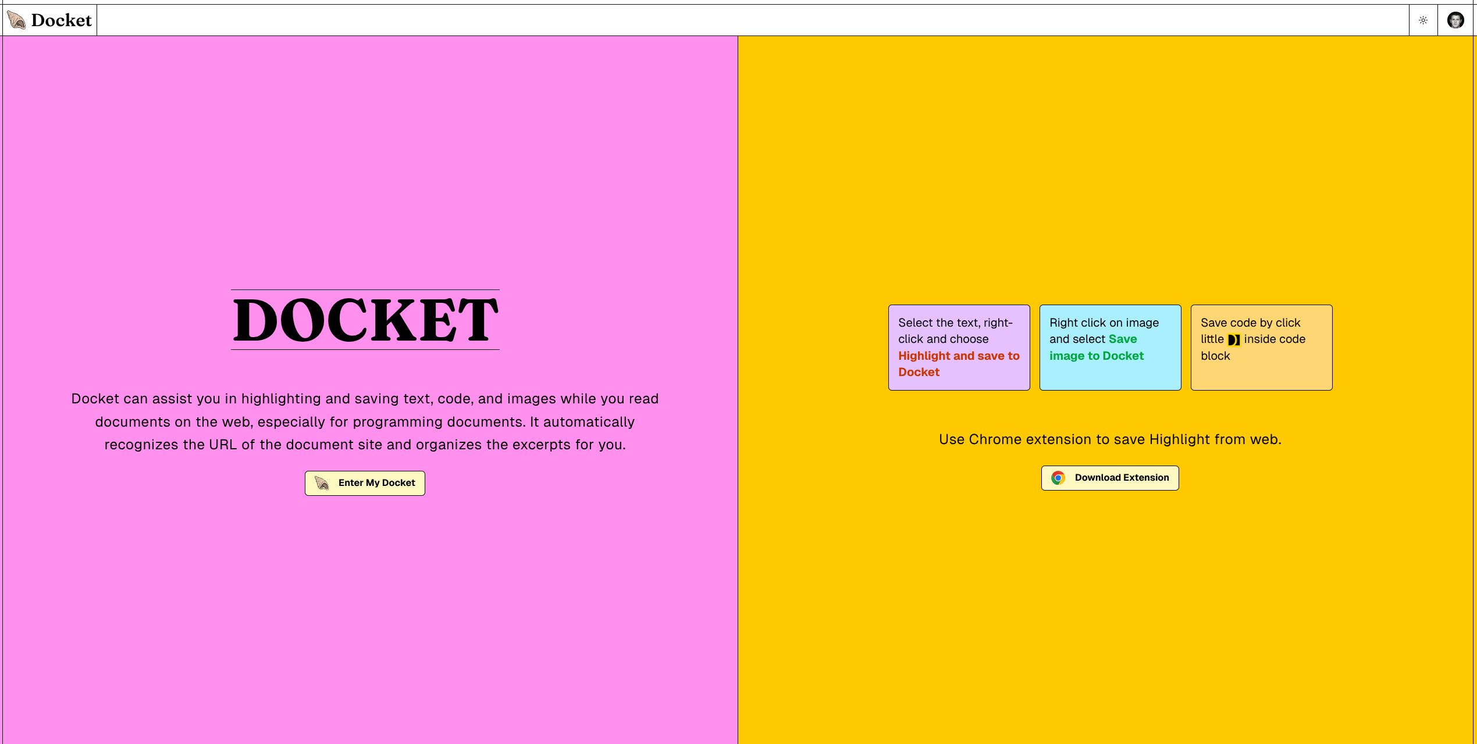Click the 'Use Chrome extension to save Highlight' text
The height and width of the screenshot is (744, 1477).
pos(1109,439)
